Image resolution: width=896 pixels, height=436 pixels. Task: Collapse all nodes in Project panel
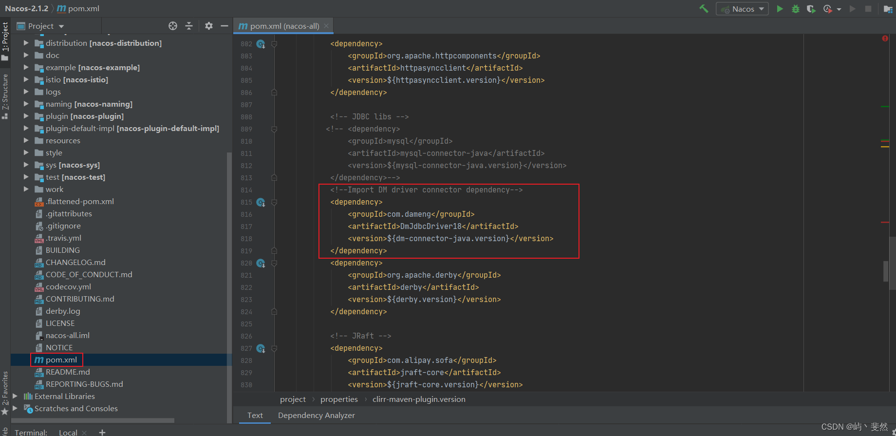point(189,26)
